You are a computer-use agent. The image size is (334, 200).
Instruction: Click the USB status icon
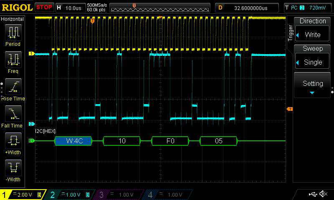(x=314, y=194)
